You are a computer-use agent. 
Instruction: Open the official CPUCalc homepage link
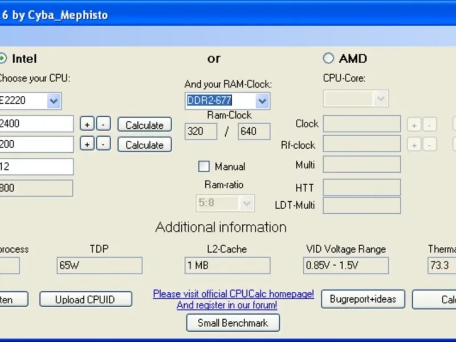click(234, 294)
